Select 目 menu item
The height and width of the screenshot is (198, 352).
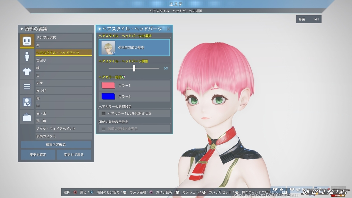[64, 75]
